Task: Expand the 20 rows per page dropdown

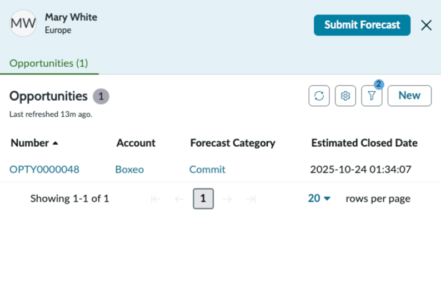Action: [x=319, y=199]
